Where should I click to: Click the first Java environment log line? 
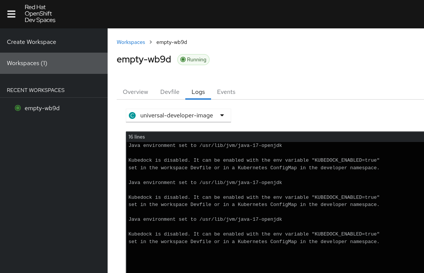[x=205, y=145]
